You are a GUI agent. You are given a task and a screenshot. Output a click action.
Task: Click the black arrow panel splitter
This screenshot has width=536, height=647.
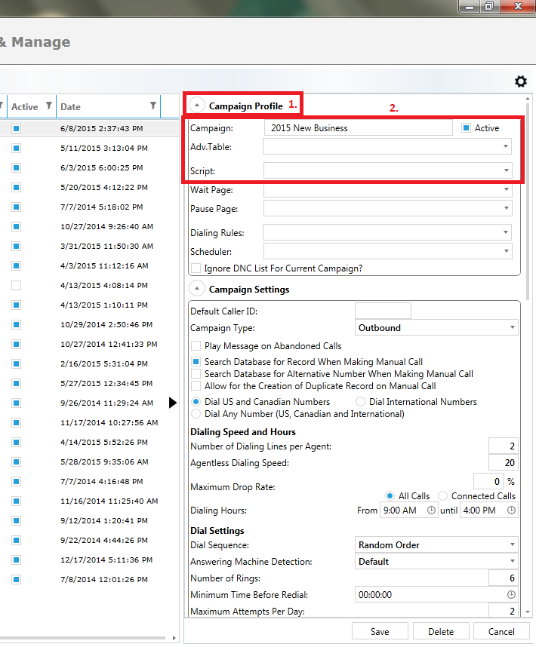click(173, 403)
